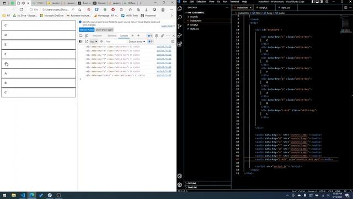Open DevTools more options ellipsis
The image size is (353, 199).
point(168,35)
